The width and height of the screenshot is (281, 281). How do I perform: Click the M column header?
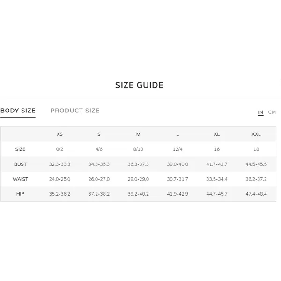coord(138,134)
